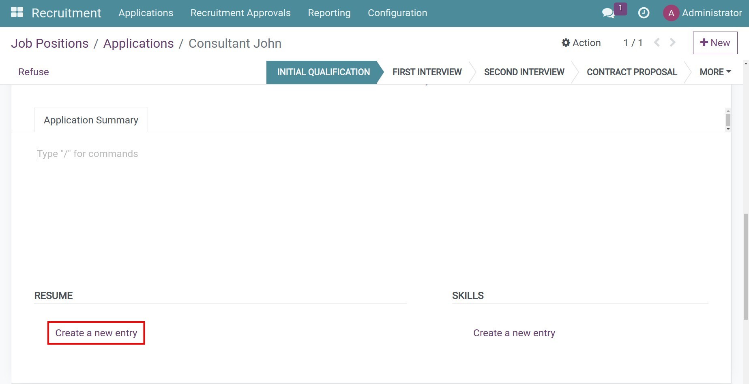Open the Action gear menu

point(581,42)
